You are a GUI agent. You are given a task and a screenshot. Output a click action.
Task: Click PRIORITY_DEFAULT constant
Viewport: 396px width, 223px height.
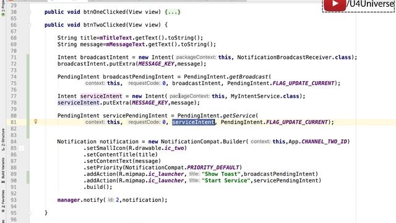point(213,167)
